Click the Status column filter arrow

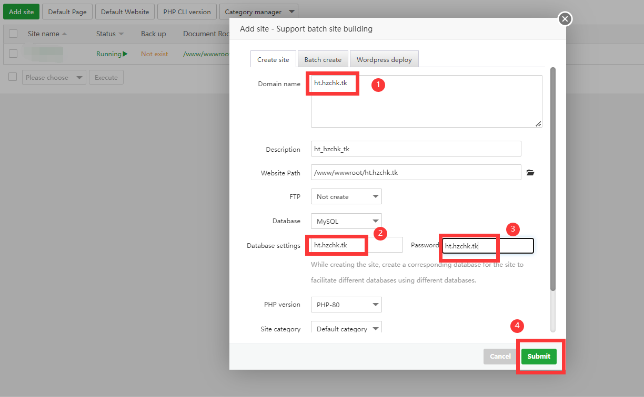122,34
